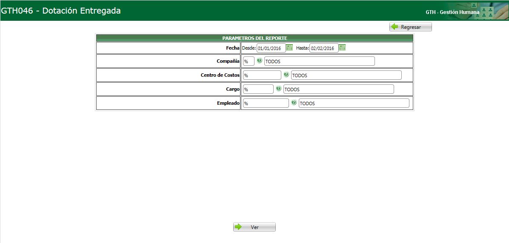Screen dimensions: 509x243
Task: Click the Cargo row label
Action: point(234,89)
